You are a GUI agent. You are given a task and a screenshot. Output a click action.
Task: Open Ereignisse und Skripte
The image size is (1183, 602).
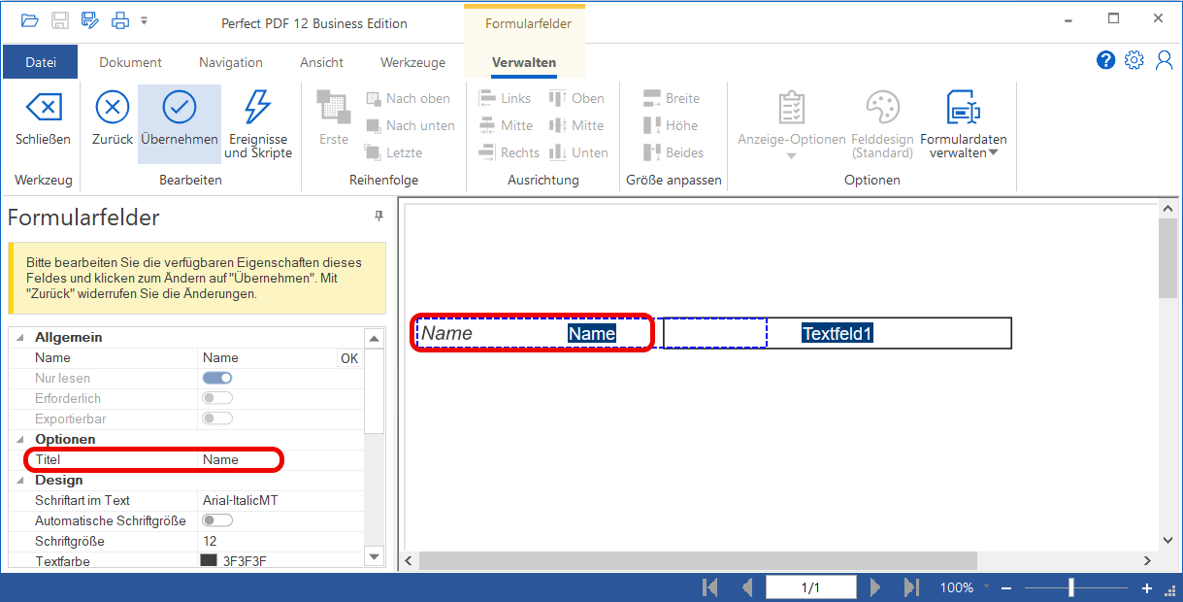257,108
